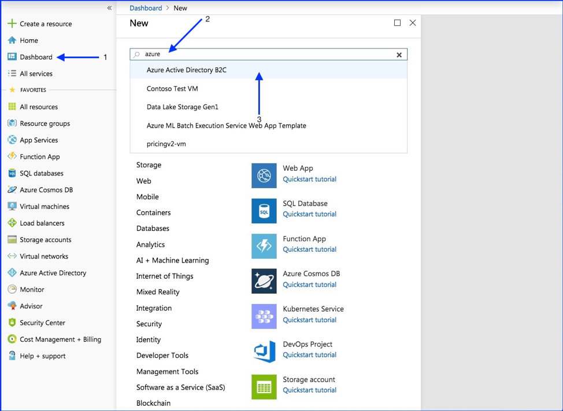Select the Azure Cosmos DB sidebar icon
Viewport: 563px width, 411px height.
point(12,190)
